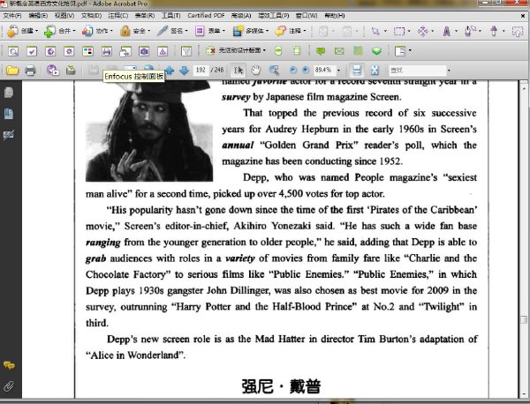Click the 查找 search field
Viewport: 530px width, 404px height.
point(418,71)
